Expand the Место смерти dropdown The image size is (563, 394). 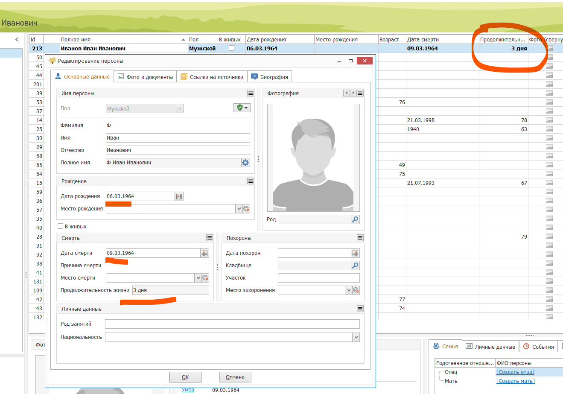pos(198,278)
